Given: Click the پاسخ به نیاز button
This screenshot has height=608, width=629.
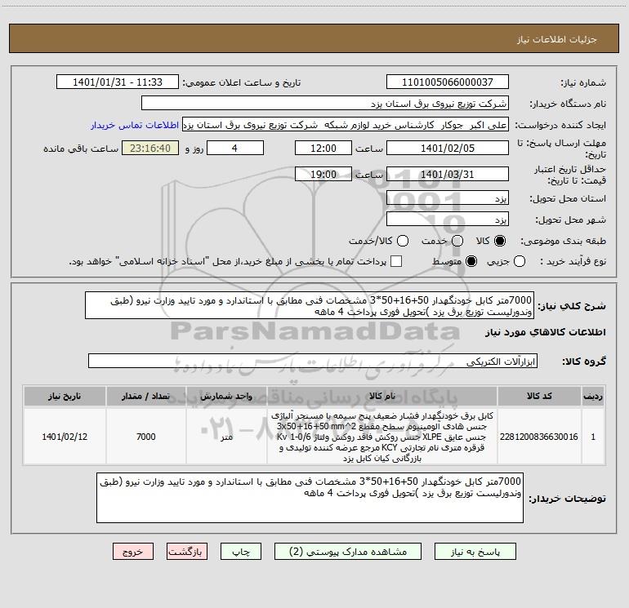Looking at the screenshot, I should (x=475, y=552).
